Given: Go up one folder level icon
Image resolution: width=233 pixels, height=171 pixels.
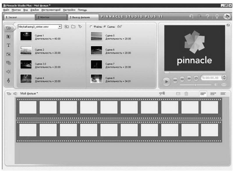Looking at the screenshot, I should point(67,27).
